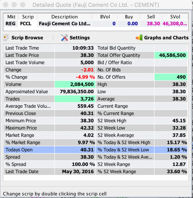Click the Market Range value 4.02
The image size is (193, 198).
88,135
